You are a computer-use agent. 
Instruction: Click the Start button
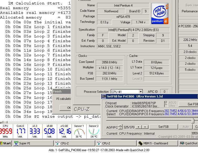[6, 143]
